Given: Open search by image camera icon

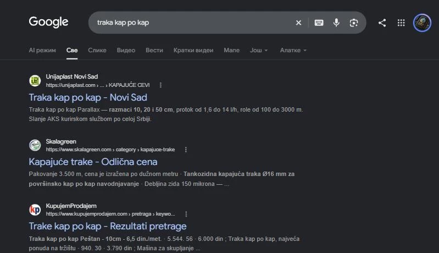Looking at the screenshot, I should (354, 23).
